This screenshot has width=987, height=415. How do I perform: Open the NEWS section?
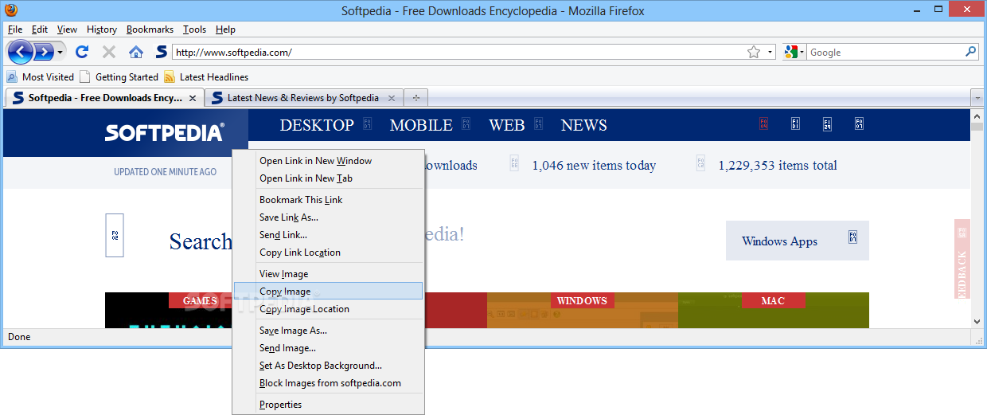point(583,125)
